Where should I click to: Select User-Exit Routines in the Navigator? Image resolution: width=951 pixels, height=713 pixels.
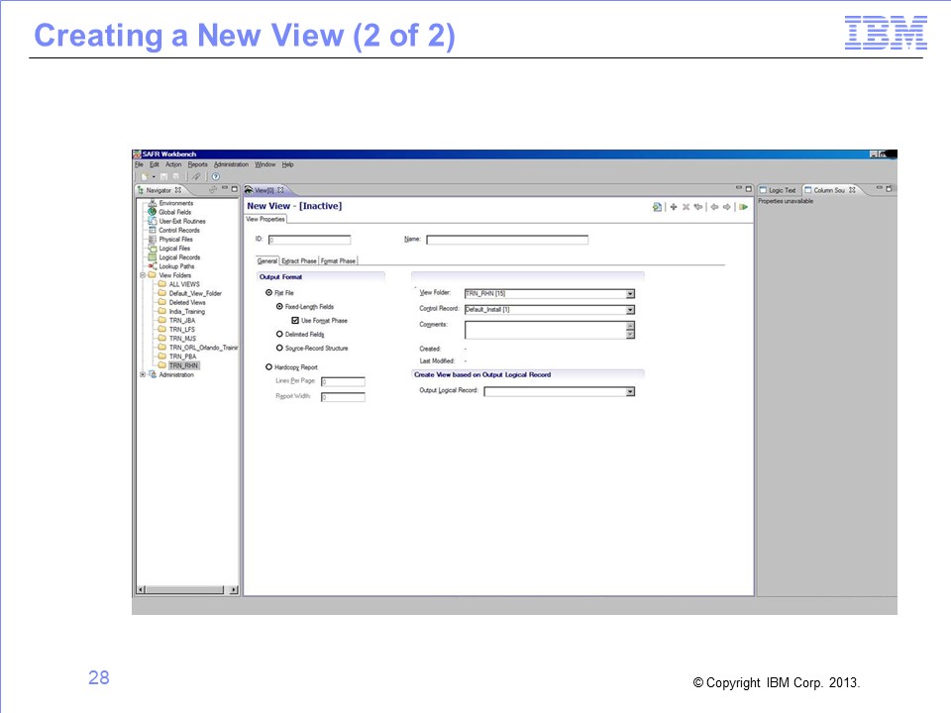pyautogui.click(x=182, y=221)
